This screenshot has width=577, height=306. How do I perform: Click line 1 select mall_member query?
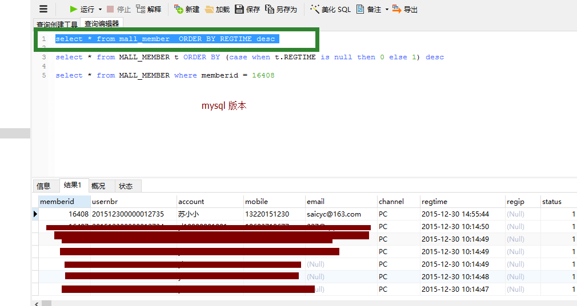point(167,39)
